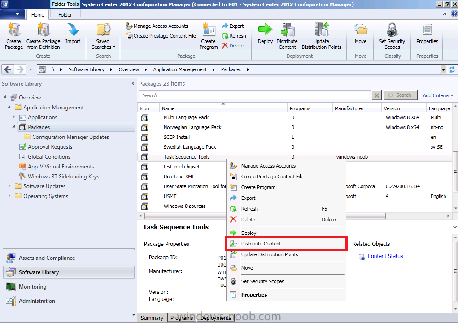Select Approval Requests in the tree
This screenshot has width=458, height=323.
[x=50, y=147]
